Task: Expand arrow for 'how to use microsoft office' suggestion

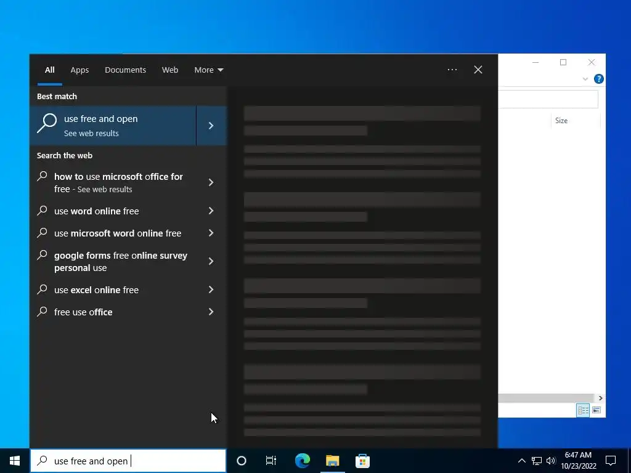Action: [x=211, y=182]
